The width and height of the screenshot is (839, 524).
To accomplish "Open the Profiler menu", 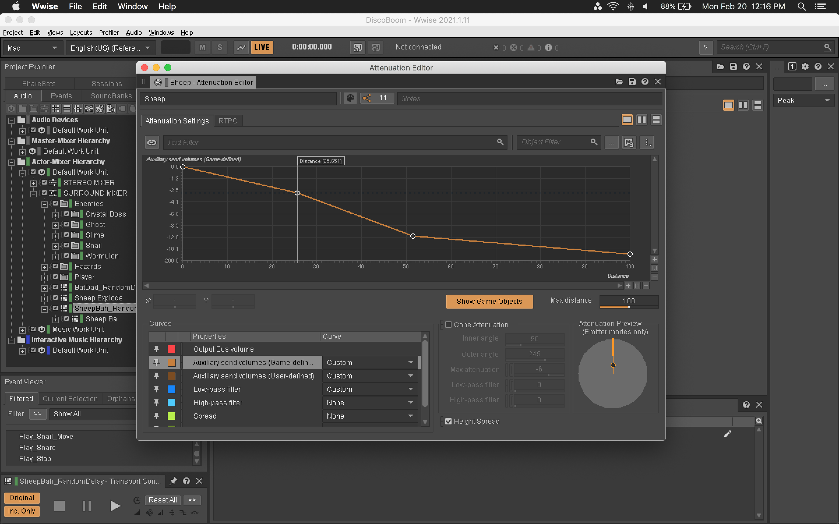I will point(108,33).
